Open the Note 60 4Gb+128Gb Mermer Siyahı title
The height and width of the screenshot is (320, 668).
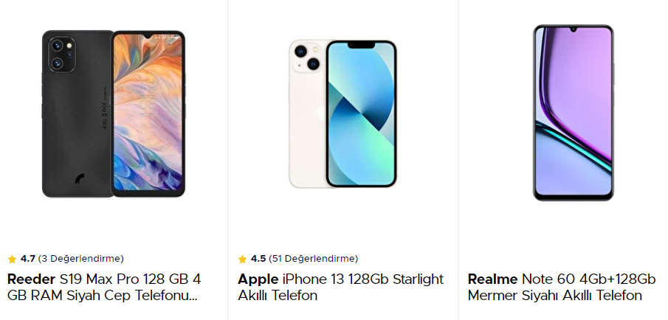click(x=588, y=279)
